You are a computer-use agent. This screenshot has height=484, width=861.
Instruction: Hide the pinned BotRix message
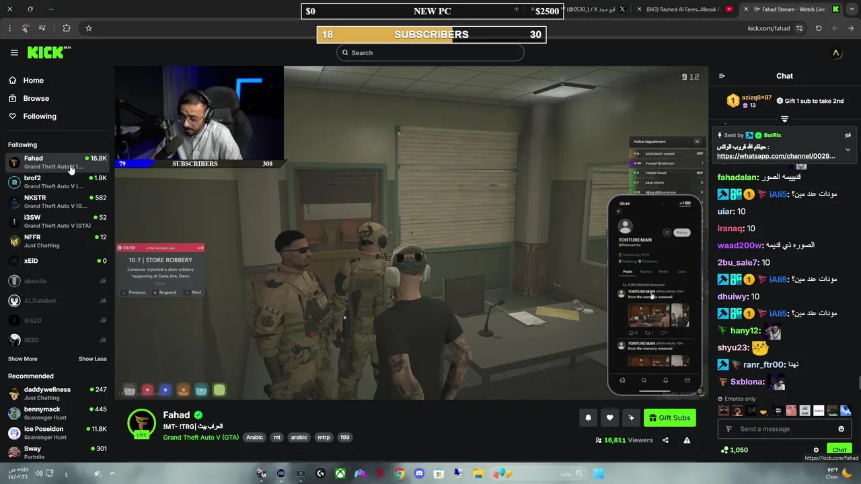tap(848, 135)
